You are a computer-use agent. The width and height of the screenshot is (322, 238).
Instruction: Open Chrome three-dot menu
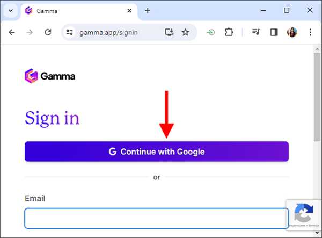pyautogui.click(x=310, y=32)
